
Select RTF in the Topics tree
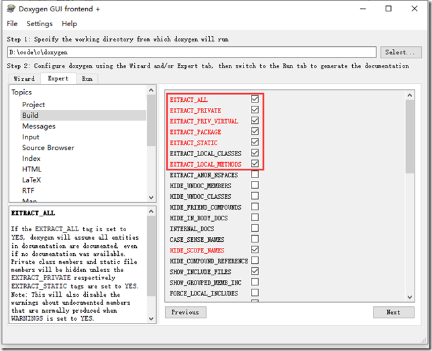point(28,190)
